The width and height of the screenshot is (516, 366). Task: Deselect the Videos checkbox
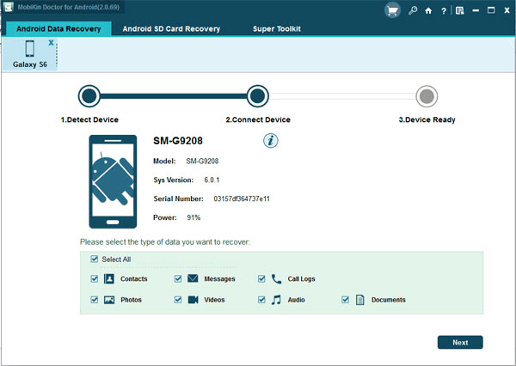pyautogui.click(x=178, y=300)
